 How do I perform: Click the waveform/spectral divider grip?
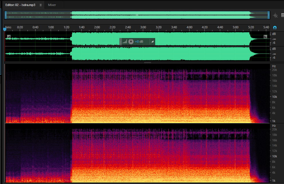point(147,62)
